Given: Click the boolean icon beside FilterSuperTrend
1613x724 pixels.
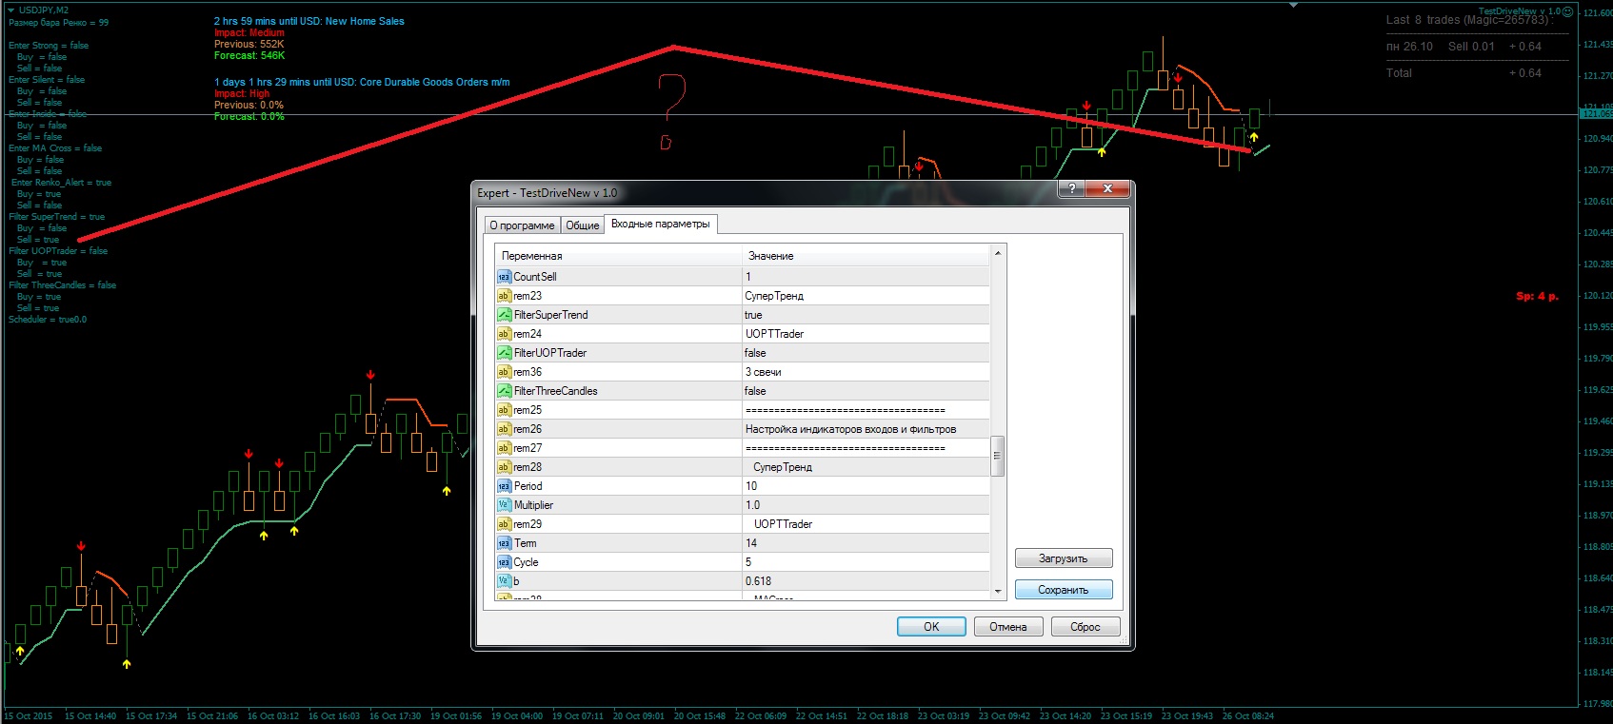Looking at the screenshot, I should (x=504, y=315).
